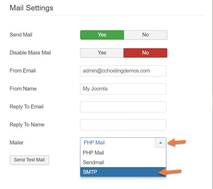Click the Mailer field label
The image size is (213, 189).
click(x=17, y=143)
